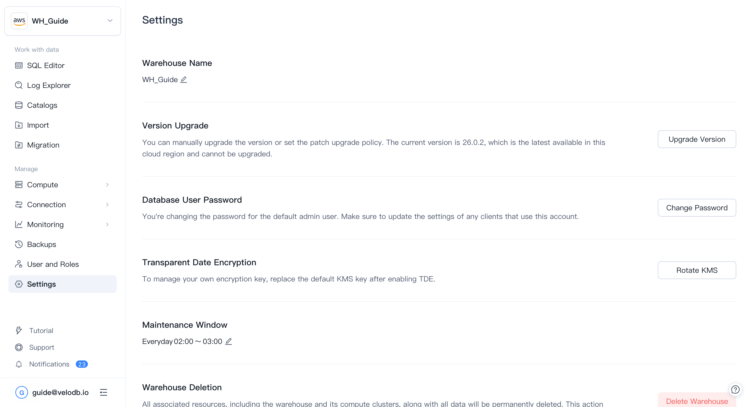Click the Rotate KMS button
Screen dimensions: 753x407
tap(697, 270)
